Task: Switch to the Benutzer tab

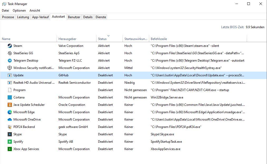Action: [x=74, y=17]
